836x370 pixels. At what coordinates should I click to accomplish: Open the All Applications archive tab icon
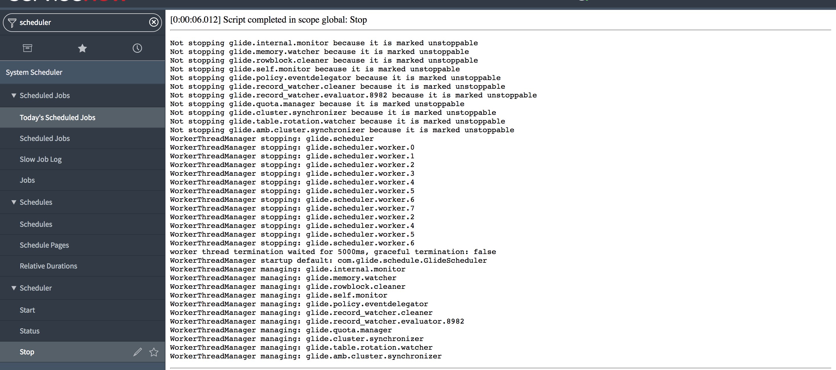(x=28, y=48)
